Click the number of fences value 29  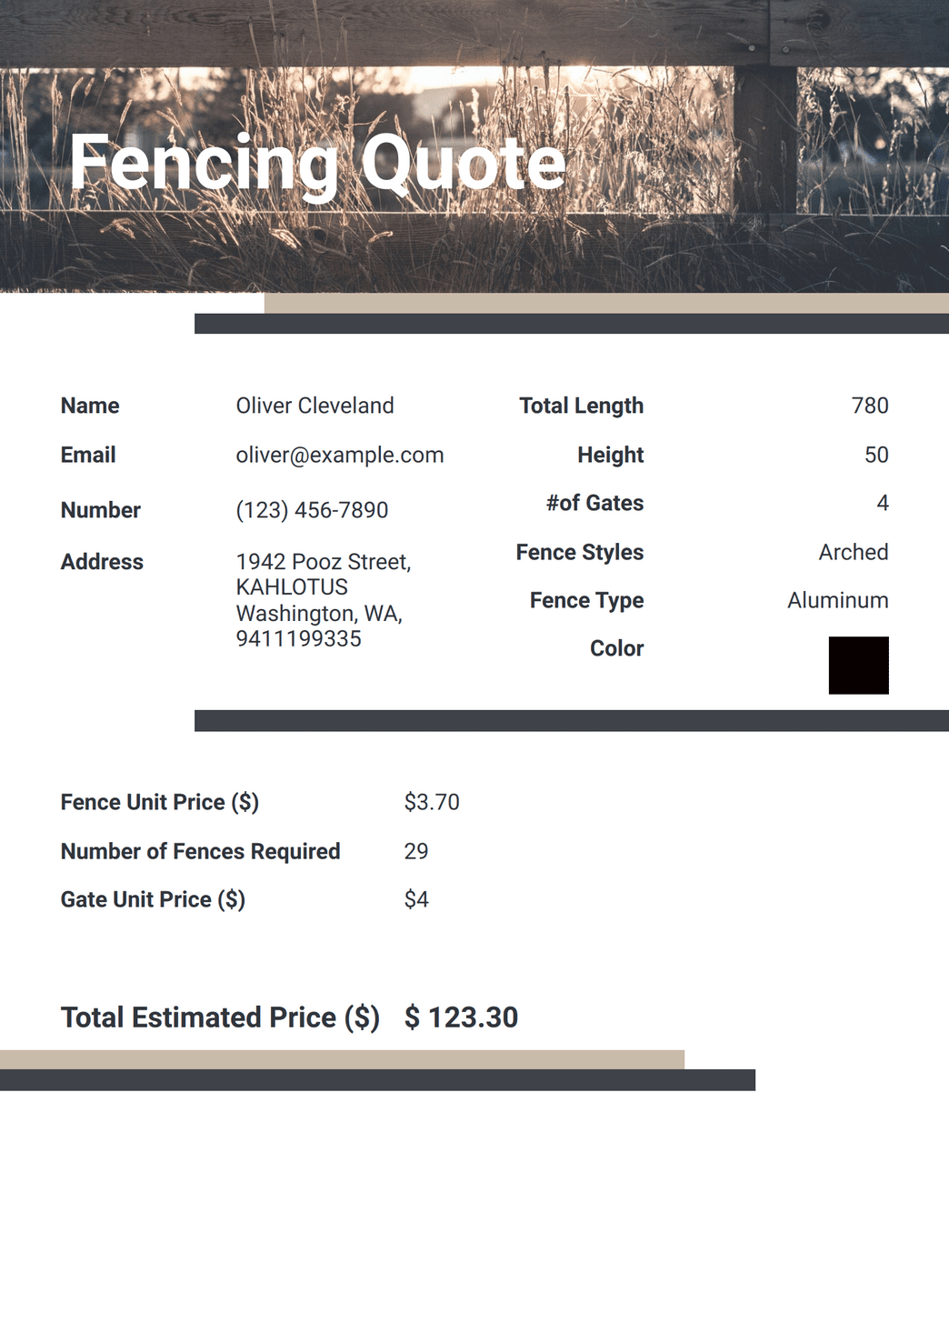(416, 851)
